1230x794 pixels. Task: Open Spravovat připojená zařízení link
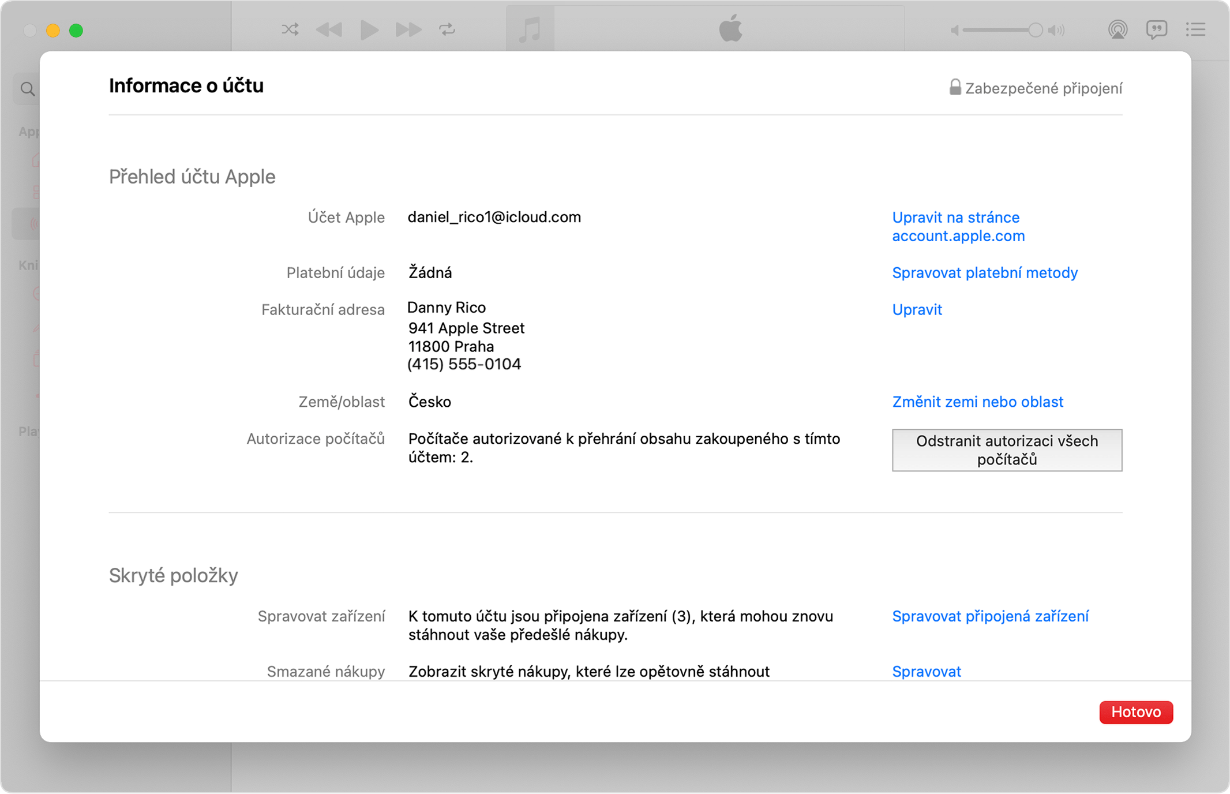(990, 617)
